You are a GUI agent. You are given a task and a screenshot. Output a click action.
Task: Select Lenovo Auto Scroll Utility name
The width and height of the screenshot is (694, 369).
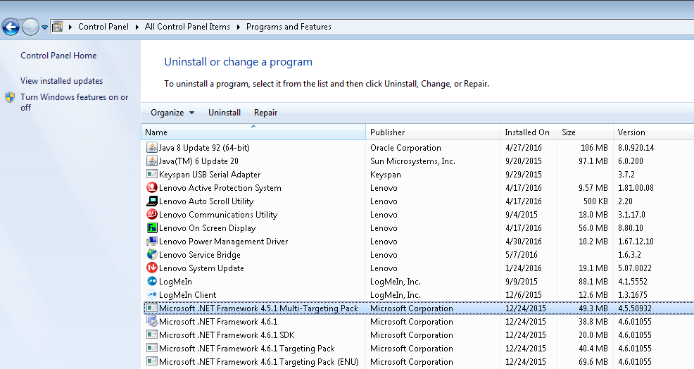(x=206, y=201)
